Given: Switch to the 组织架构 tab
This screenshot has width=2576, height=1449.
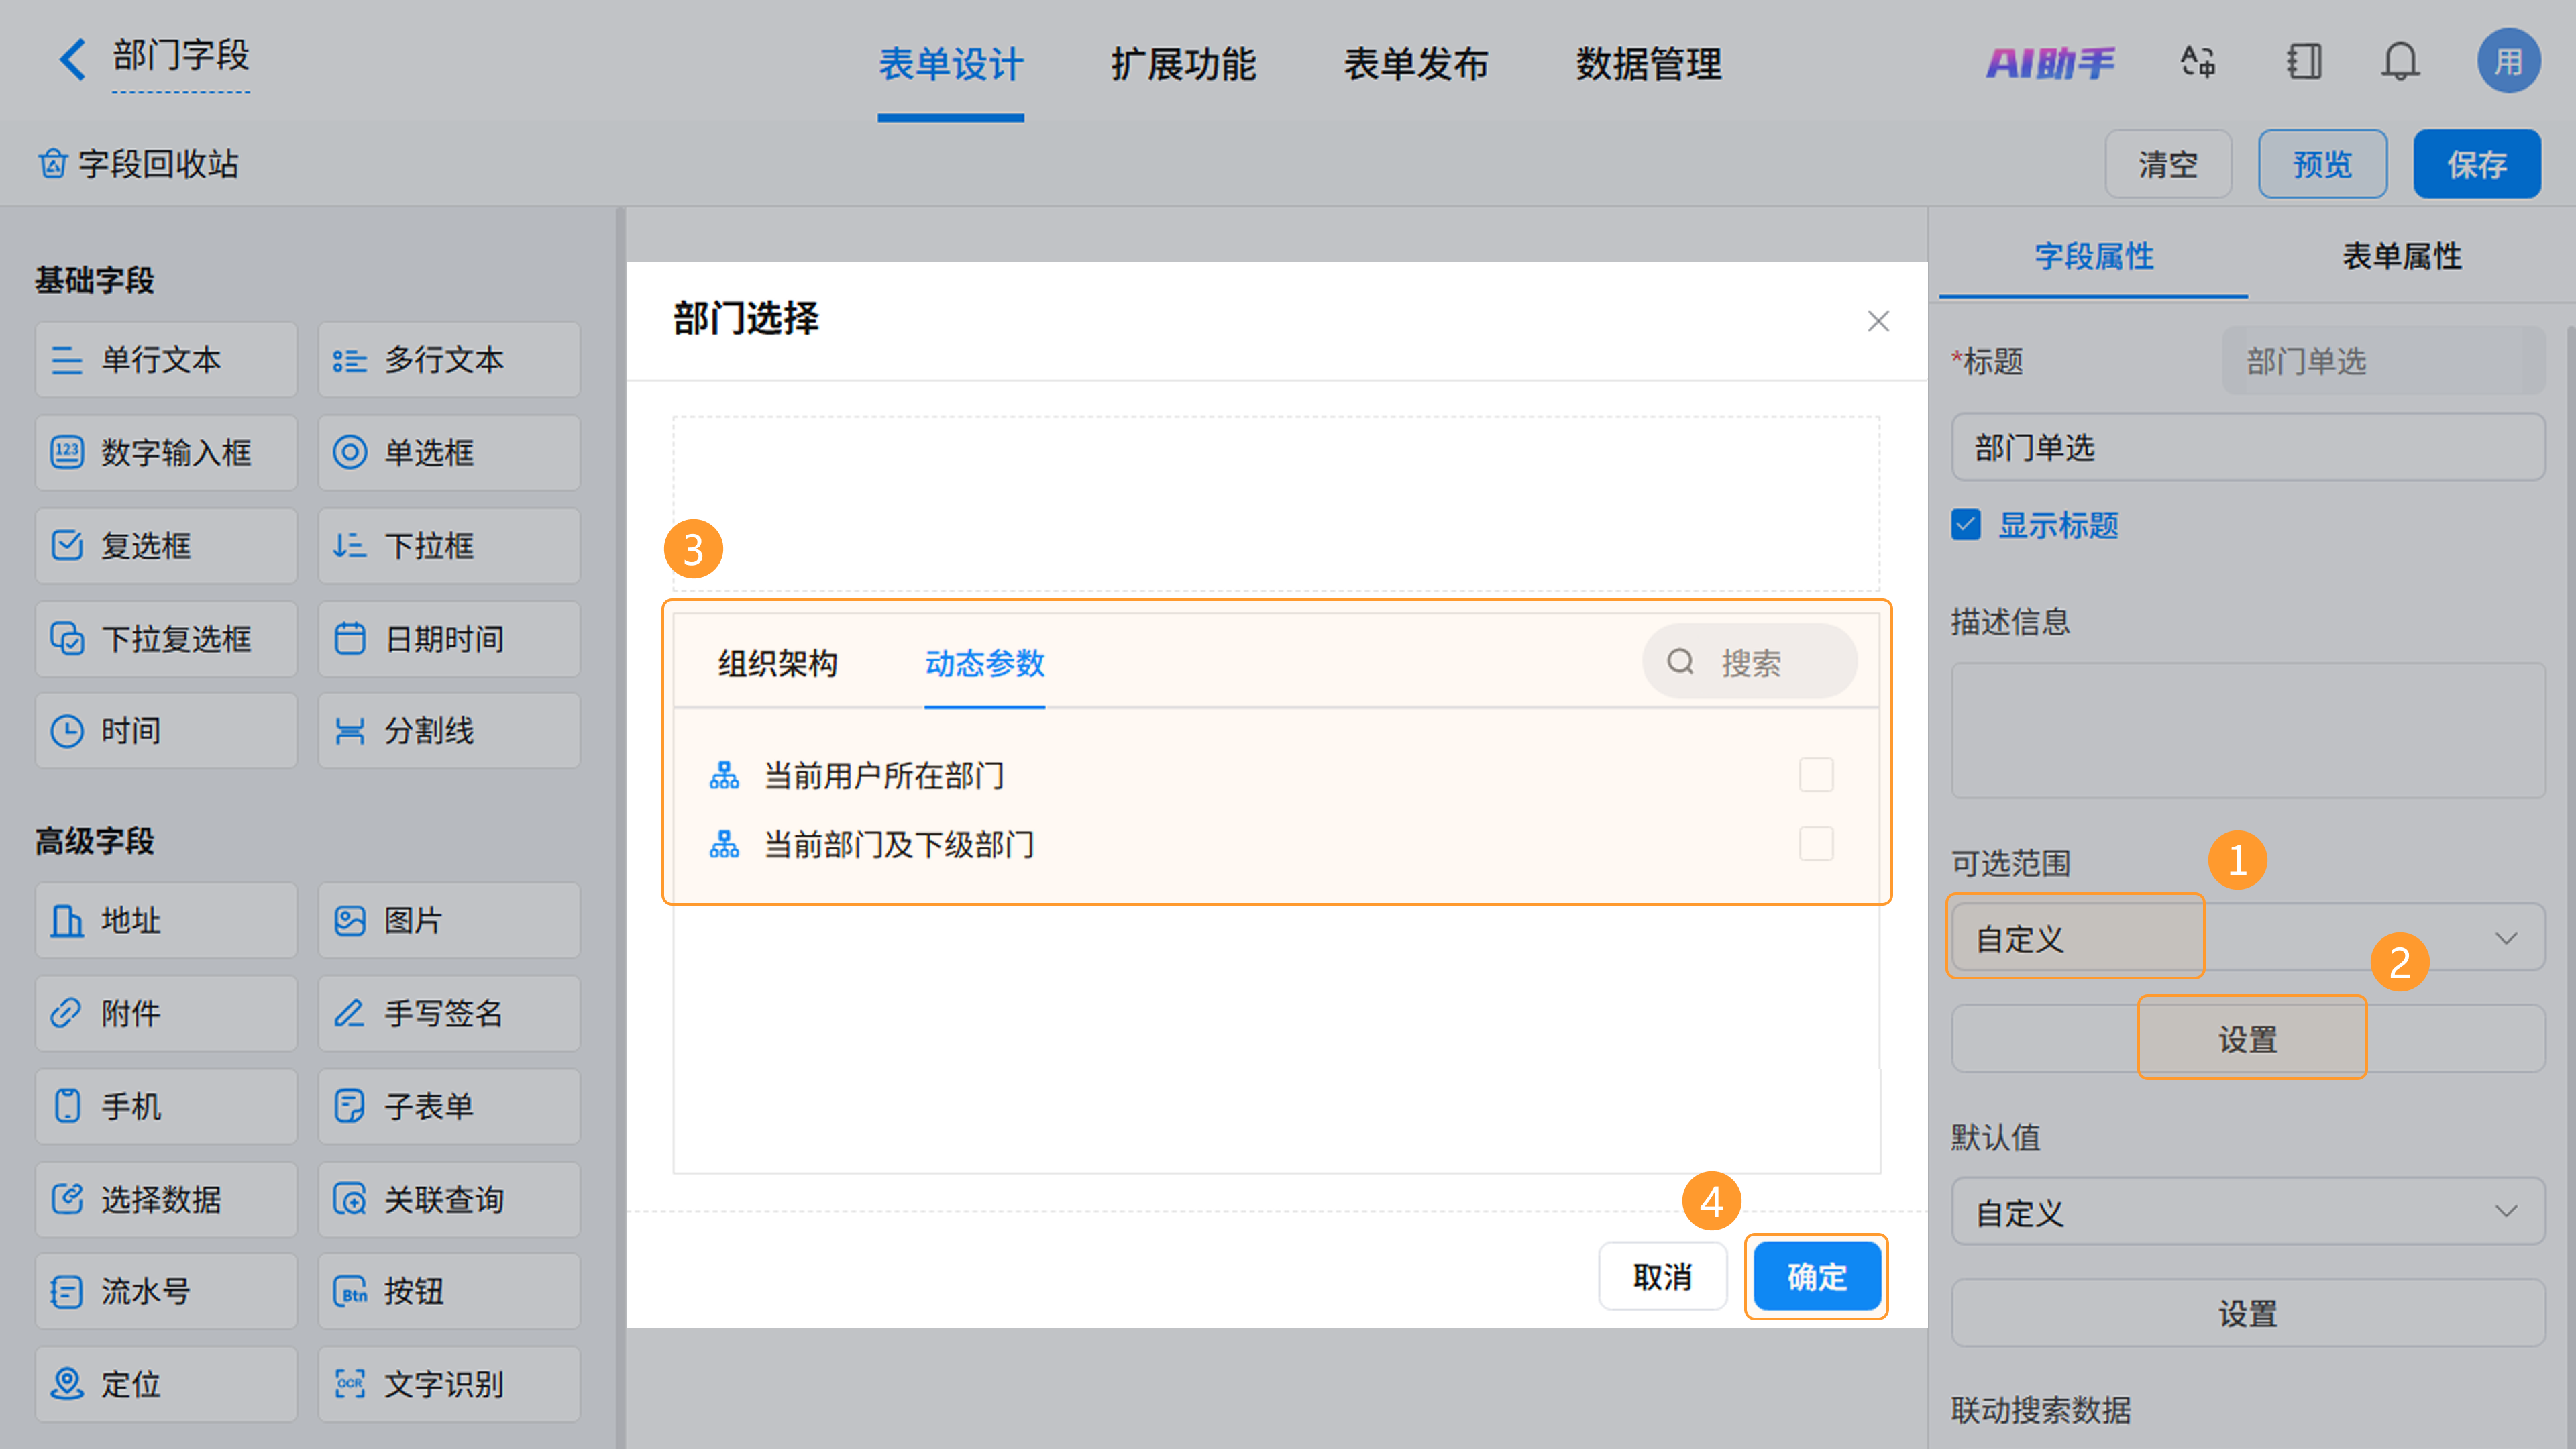Looking at the screenshot, I should click(x=777, y=663).
